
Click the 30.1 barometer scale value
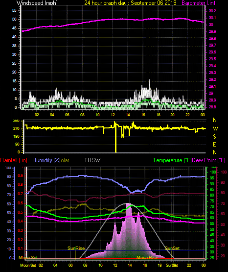point(212,18)
